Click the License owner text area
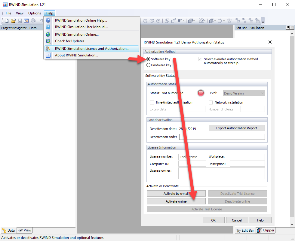This screenshot has width=295, height=241. (221, 173)
